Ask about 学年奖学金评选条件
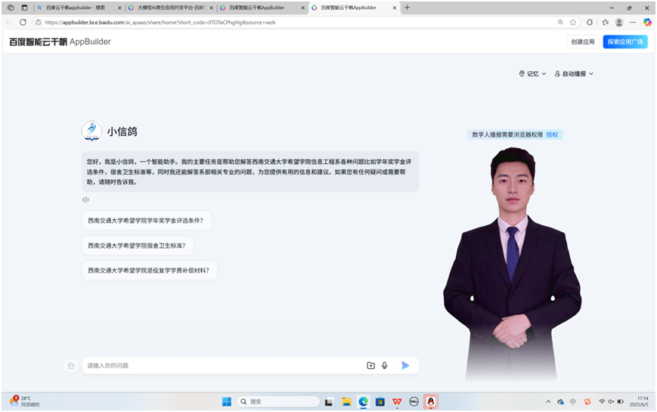The height and width of the screenshot is (412, 657). click(x=146, y=221)
